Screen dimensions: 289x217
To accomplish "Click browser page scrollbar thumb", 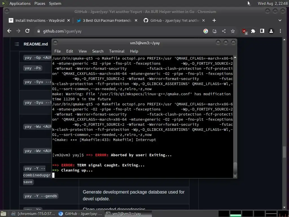I will tap(284, 152).
